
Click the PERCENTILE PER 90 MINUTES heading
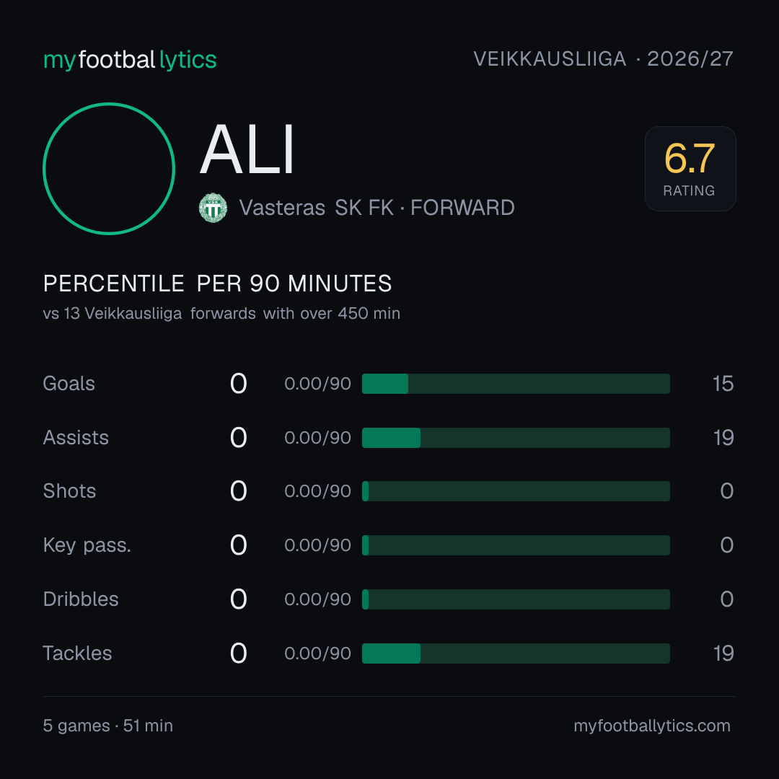[x=217, y=283]
